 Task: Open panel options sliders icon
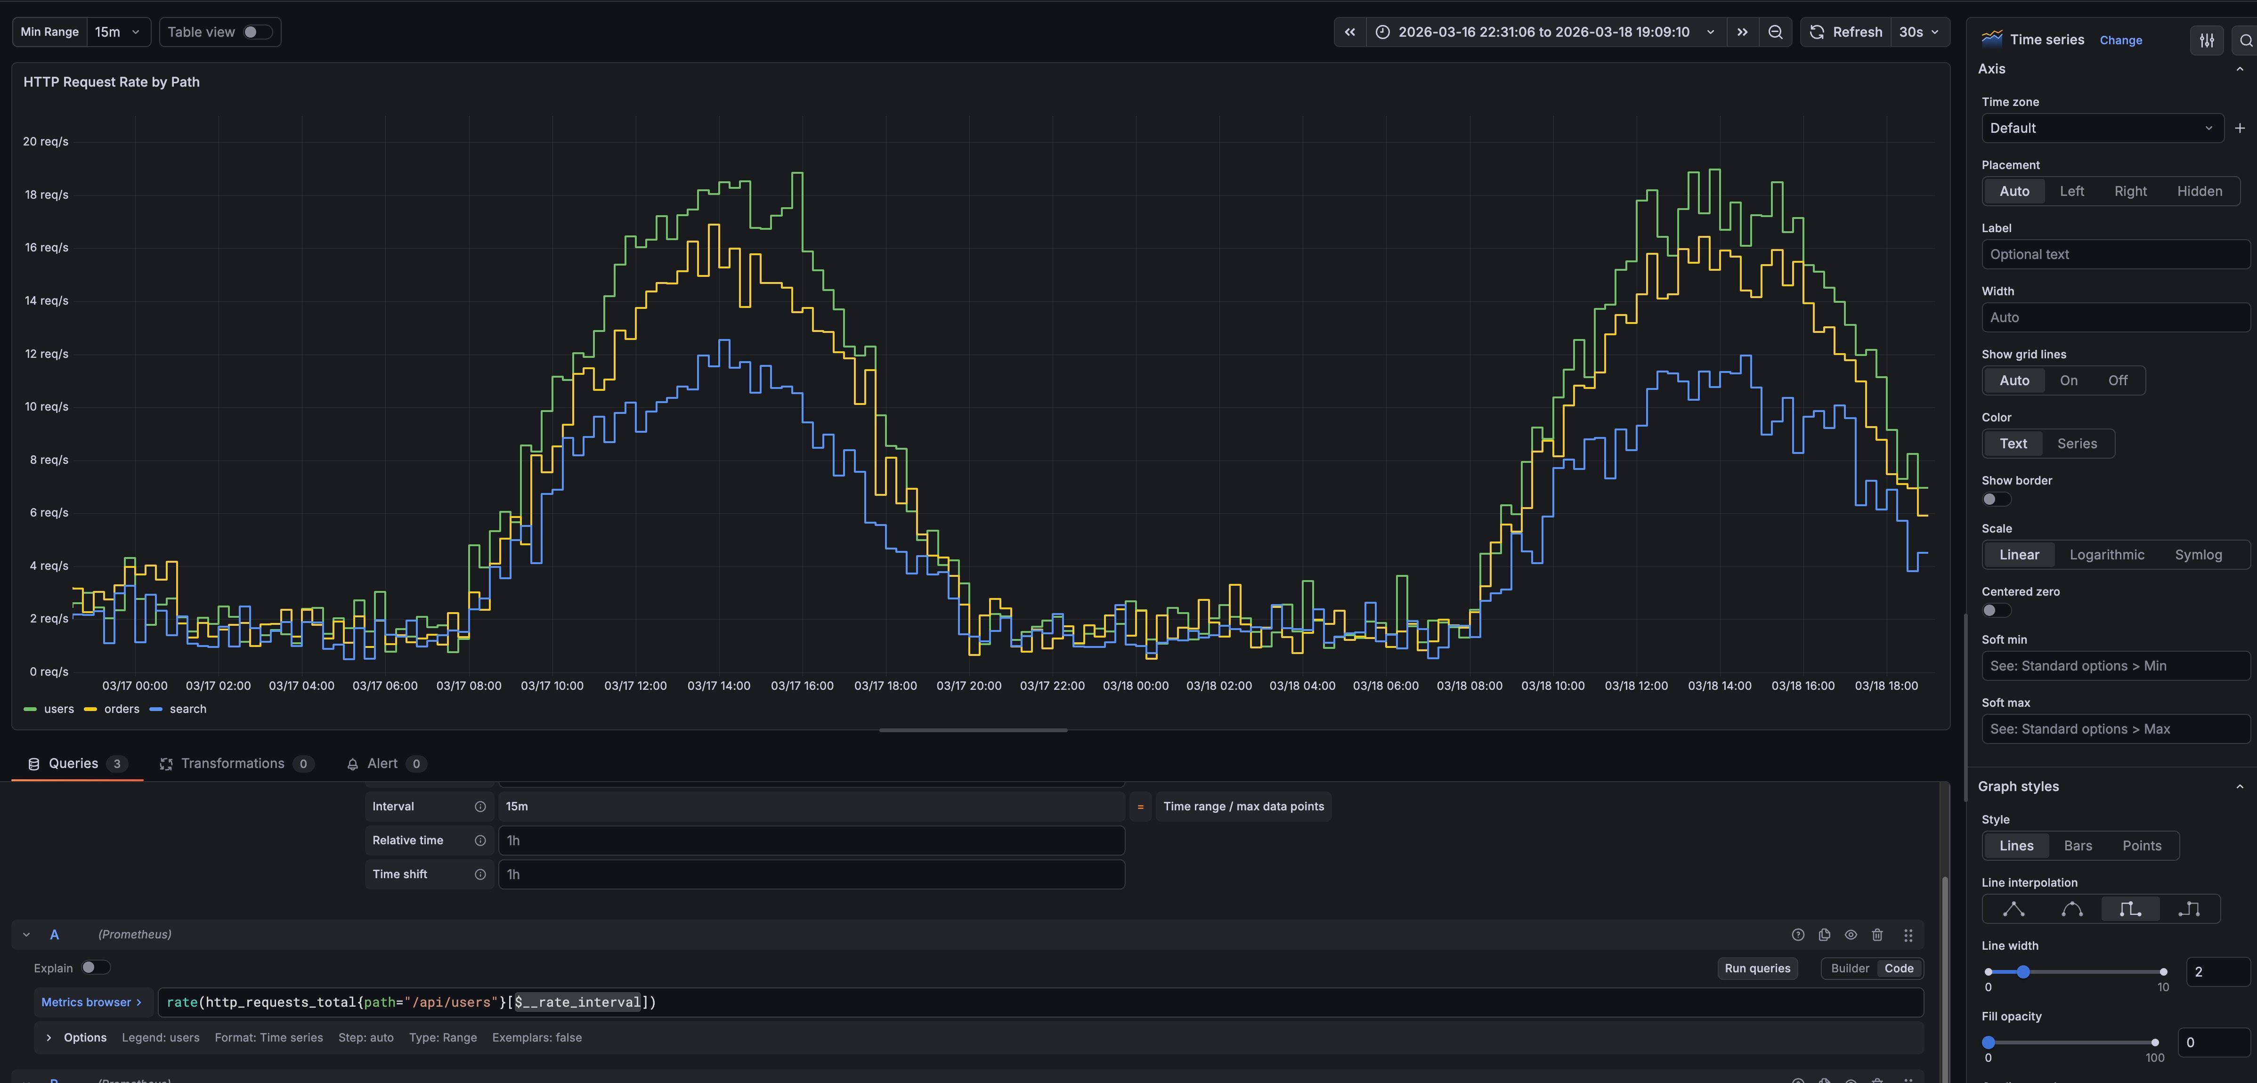pyautogui.click(x=2207, y=40)
